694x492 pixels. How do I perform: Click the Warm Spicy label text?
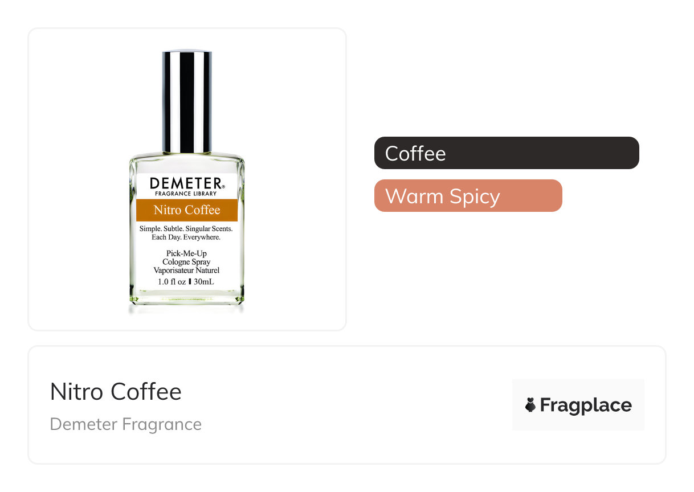tap(443, 196)
